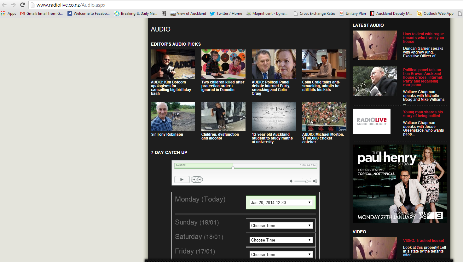Image resolution: width=463 pixels, height=262 pixels.
Task: Open Gmail bookmark in bookmarks bar
Action: (x=41, y=14)
